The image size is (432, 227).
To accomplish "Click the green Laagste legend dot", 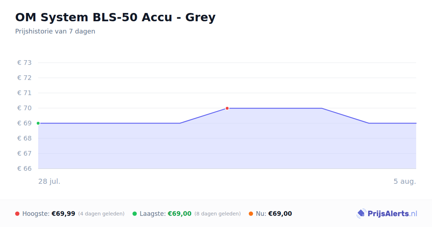I will point(135,214).
